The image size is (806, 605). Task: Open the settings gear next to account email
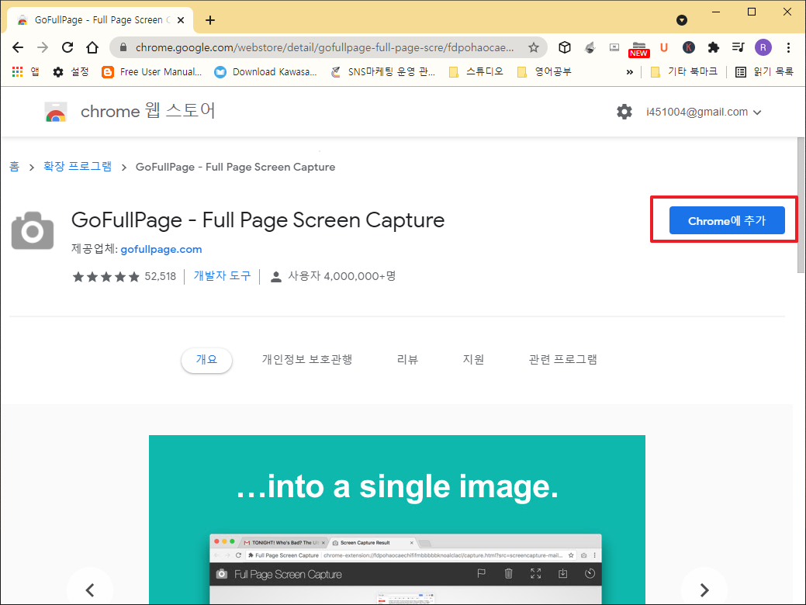pos(624,111)
